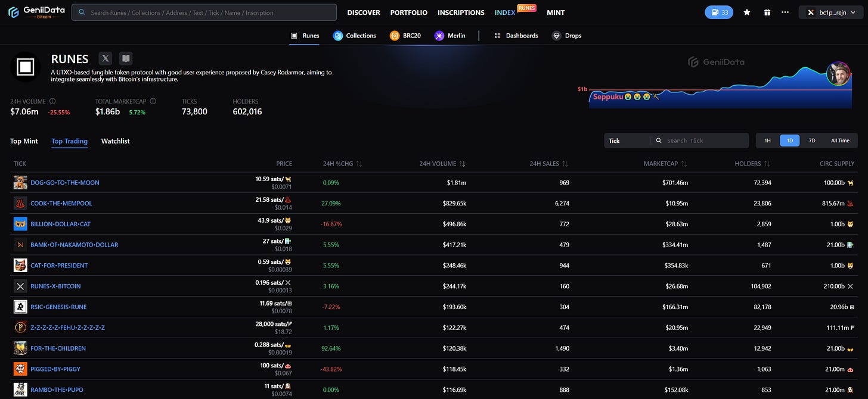868x399 pixels.
Task: Switch to the Runes tab
Action: (305, 36)
